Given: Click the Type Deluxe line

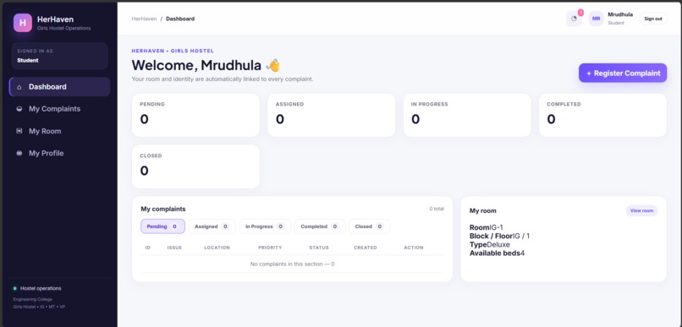Looking at the screenshot, I should tap(490, 244).
